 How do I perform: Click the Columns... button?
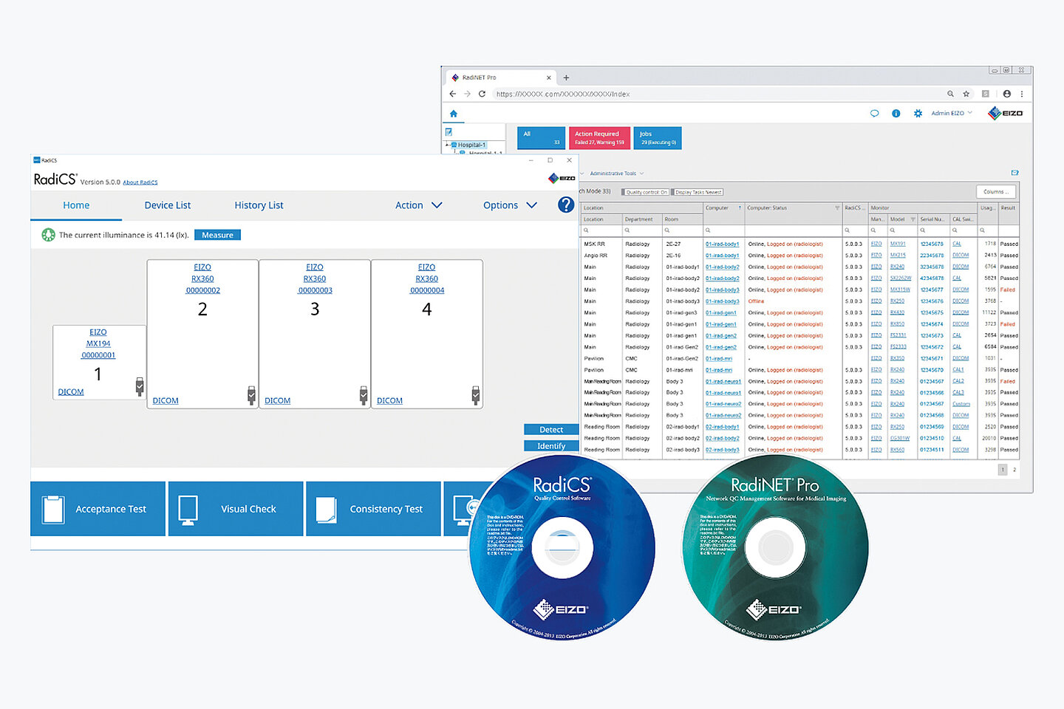point(996,192)
